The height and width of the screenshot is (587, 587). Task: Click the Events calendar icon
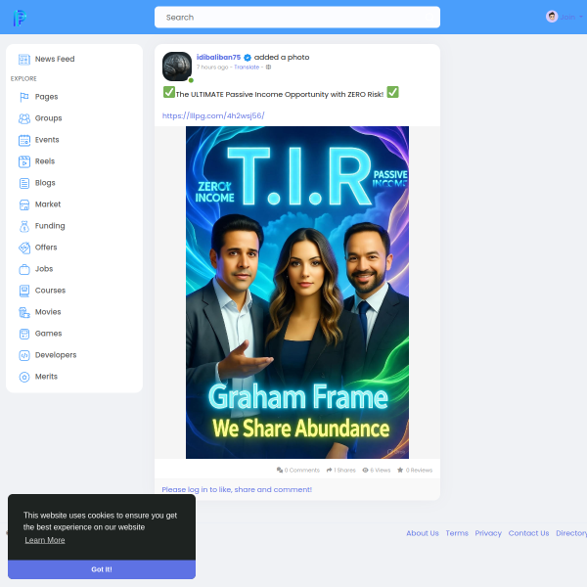[x=24, y=140]
